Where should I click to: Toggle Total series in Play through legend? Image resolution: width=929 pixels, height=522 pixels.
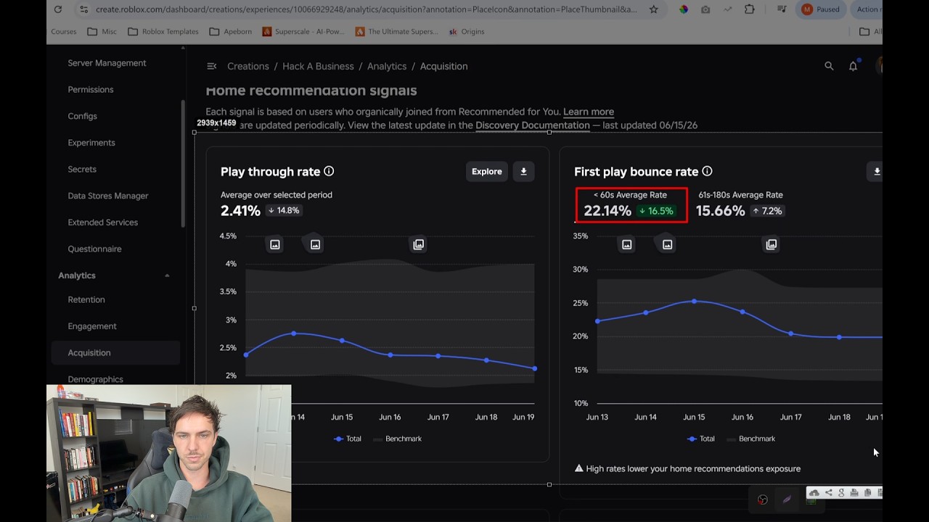pyautogui.click(x=348, y=439)
